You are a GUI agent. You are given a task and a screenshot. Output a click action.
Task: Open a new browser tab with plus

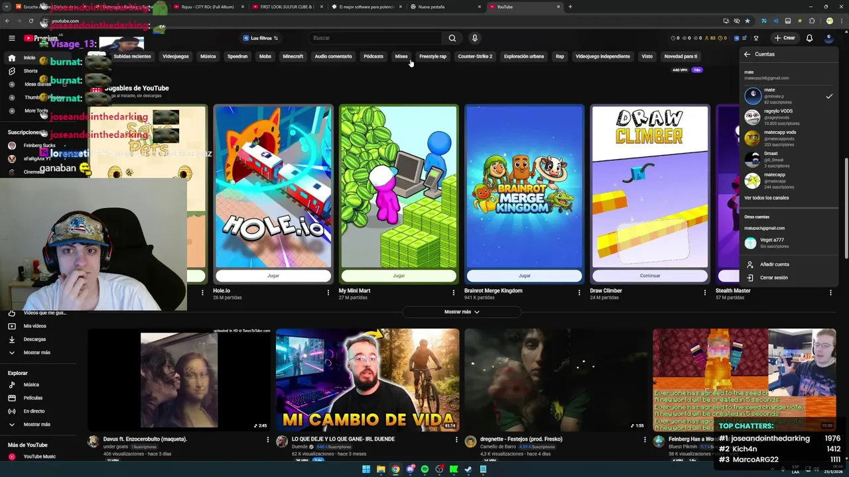tap(570, 7)
